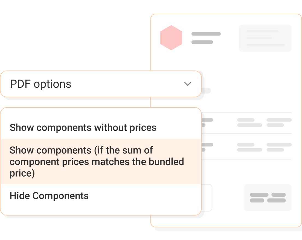Image resolution: width=302 pixels, height=240 pixels.
Task: Click the company name placeholder beside the hexagon
Action: 206,37
